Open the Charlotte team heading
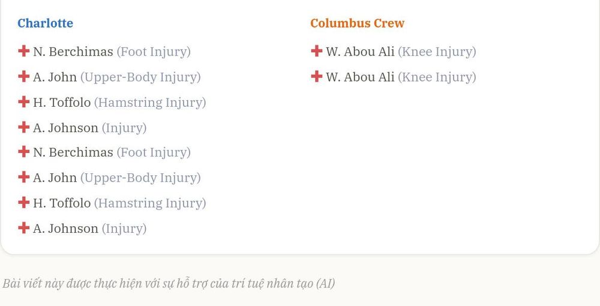 pos(45,23)
